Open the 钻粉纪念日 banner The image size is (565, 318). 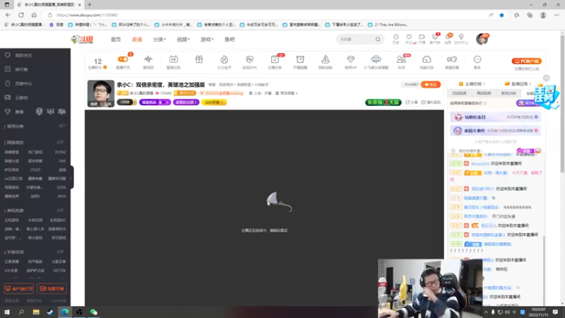point(496,117)
